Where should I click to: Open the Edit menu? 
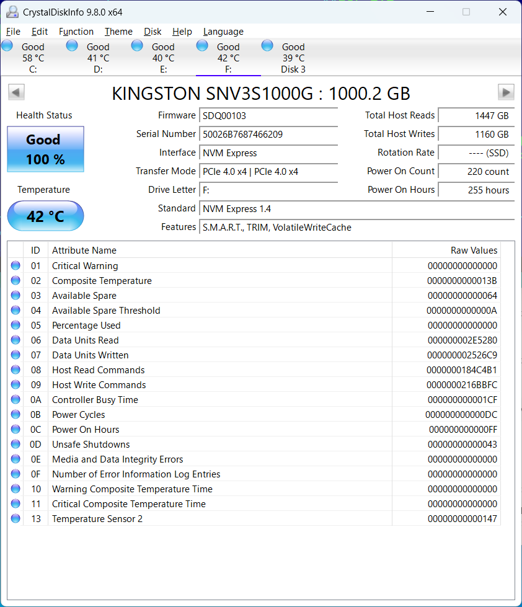[40, 32]
